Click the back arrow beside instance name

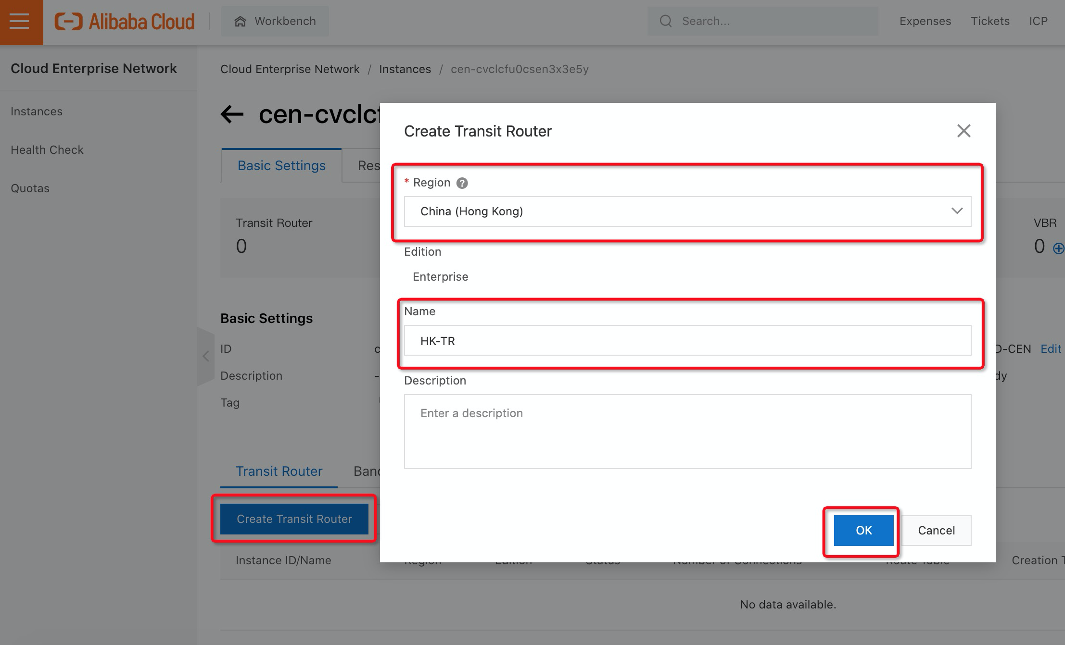tap(232, 114)
